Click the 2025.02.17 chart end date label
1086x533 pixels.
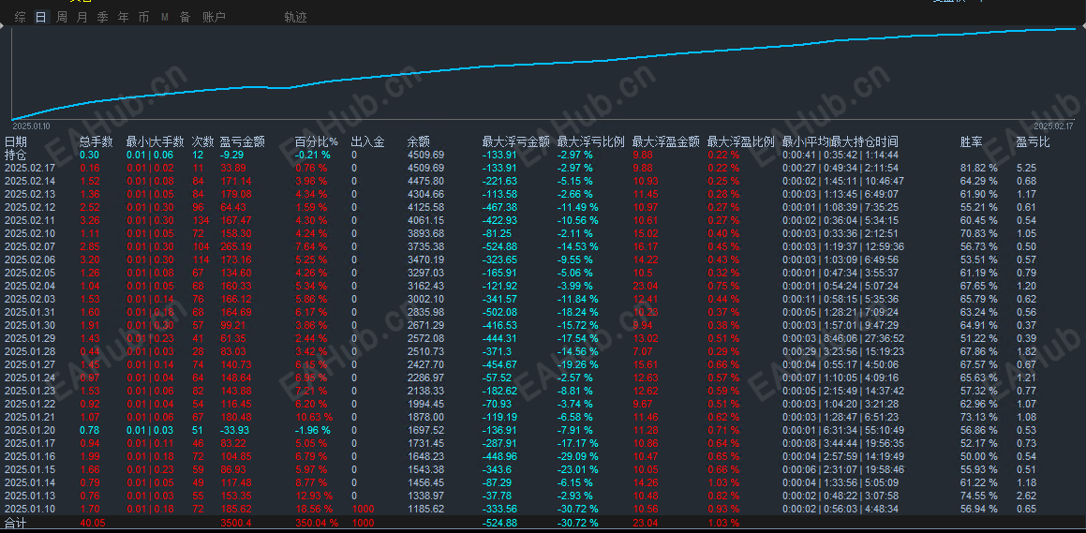pos(1053,126)
